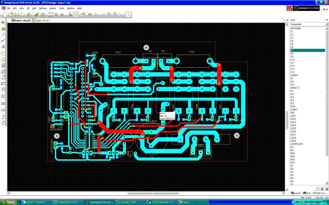Screen dimensions: 329x205
Task: Click the horizontal scrollbar thumb under canvas
Action: coord(153,193)
